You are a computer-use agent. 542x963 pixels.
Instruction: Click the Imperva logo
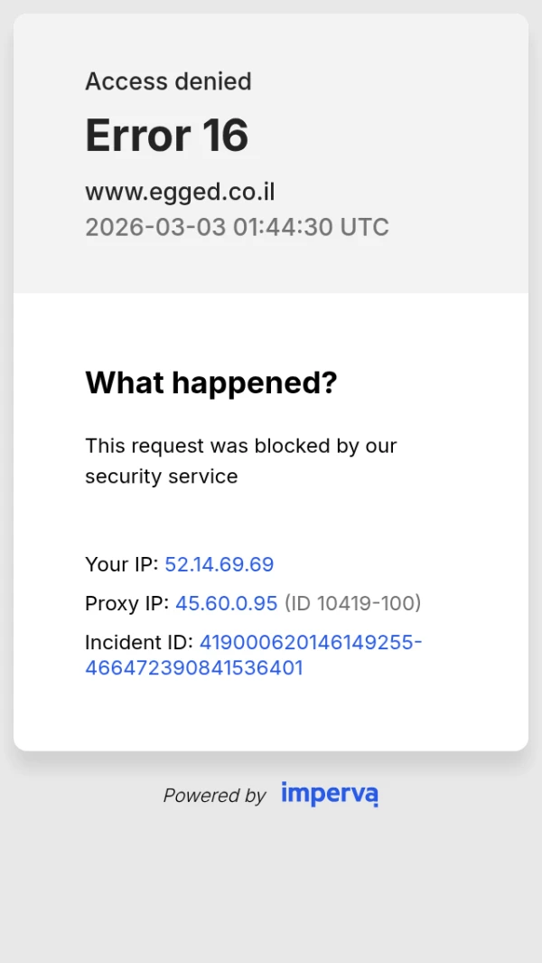[329, 794]
